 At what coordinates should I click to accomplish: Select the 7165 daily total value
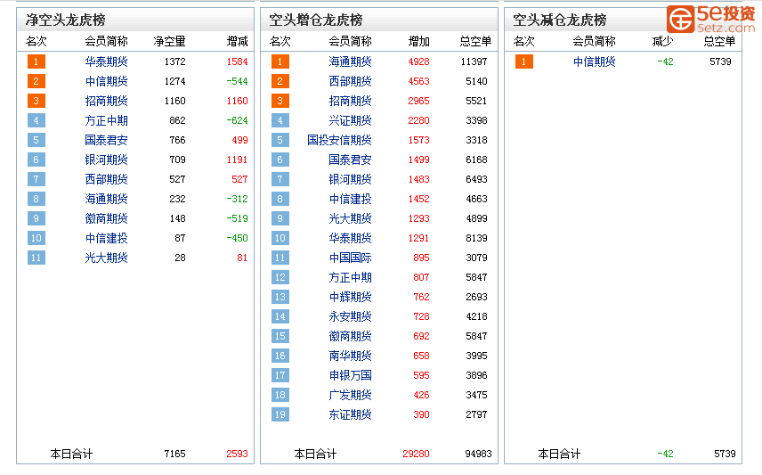[x=175, y=454]
